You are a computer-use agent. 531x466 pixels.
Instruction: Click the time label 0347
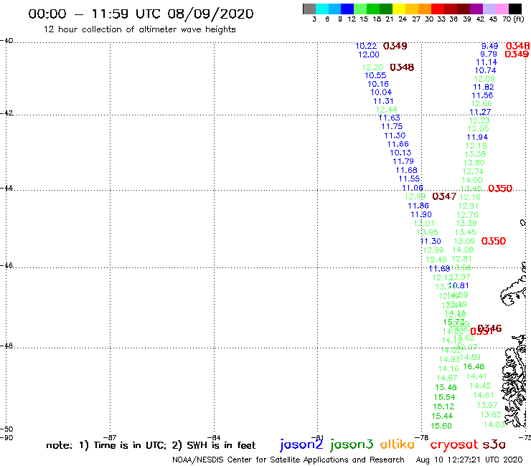tap(444, 196)
